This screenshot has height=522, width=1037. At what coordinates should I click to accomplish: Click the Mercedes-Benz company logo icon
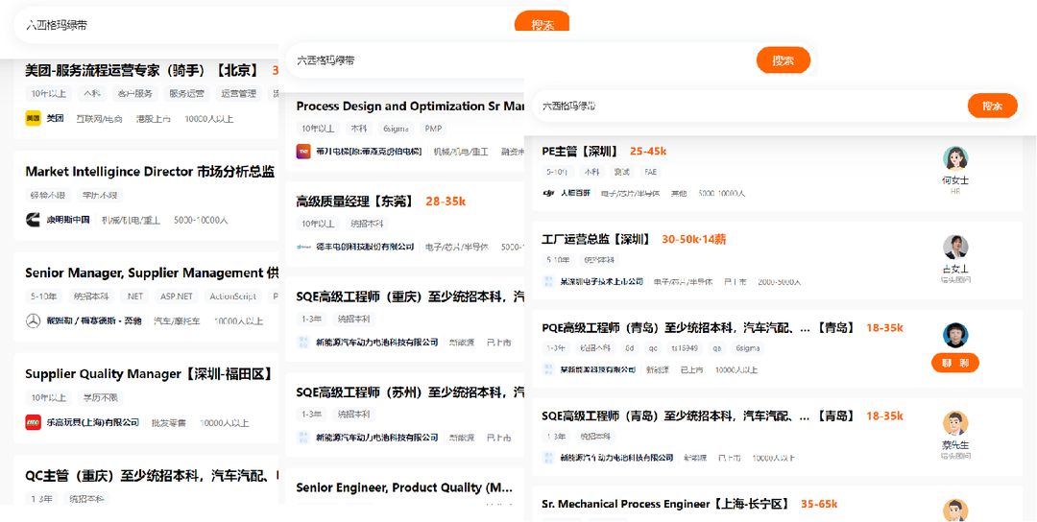[x=33, y=321]
